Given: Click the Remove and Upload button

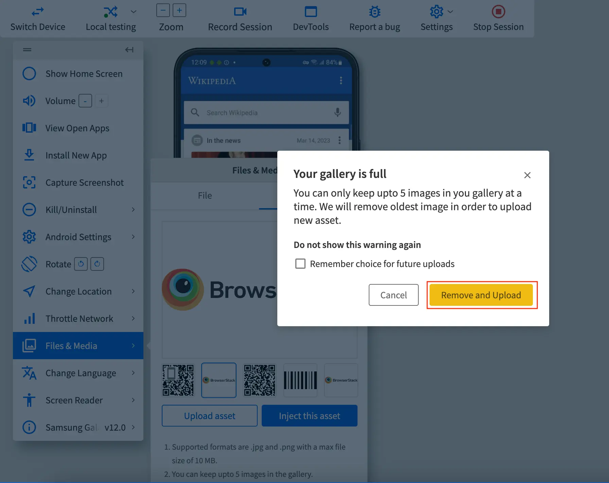Looking at the screenshot, I should point(481,295).
